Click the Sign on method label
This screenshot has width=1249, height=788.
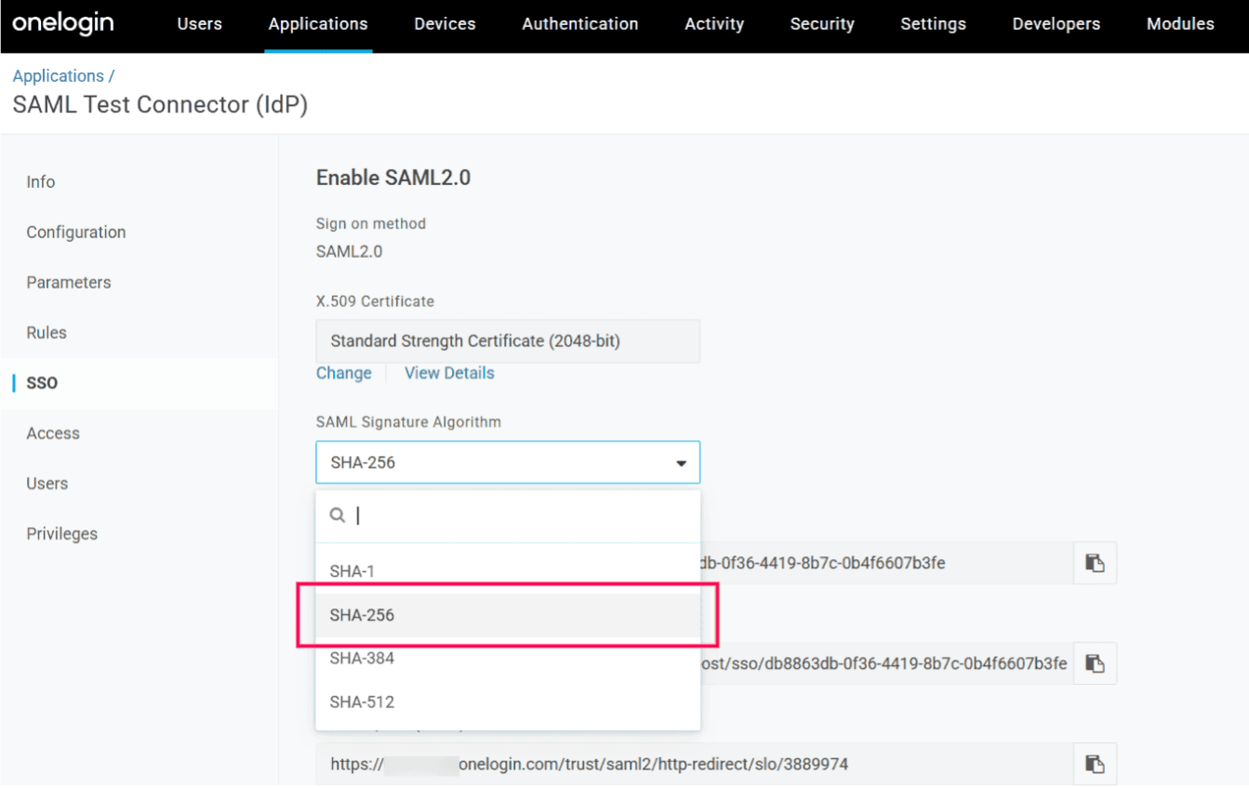point(371,223)
